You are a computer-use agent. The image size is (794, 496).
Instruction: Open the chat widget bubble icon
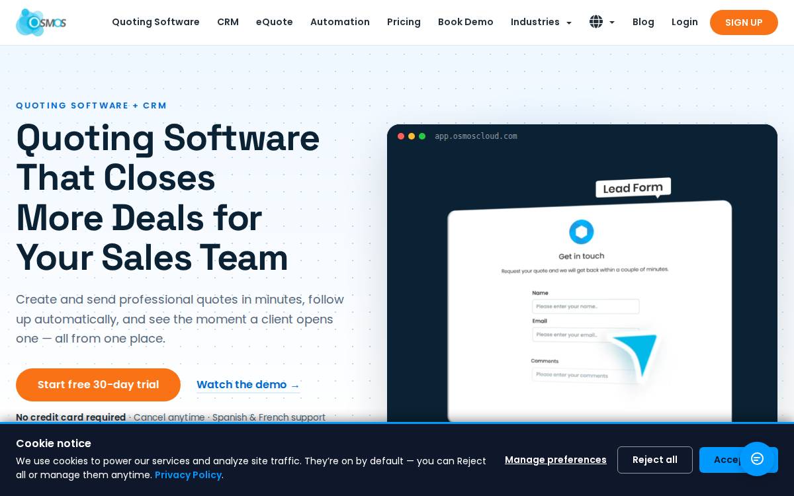(x=757, y=459)
